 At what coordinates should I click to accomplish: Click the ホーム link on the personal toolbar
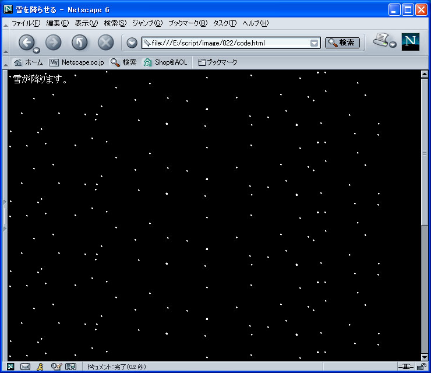(x=29, y=62)
